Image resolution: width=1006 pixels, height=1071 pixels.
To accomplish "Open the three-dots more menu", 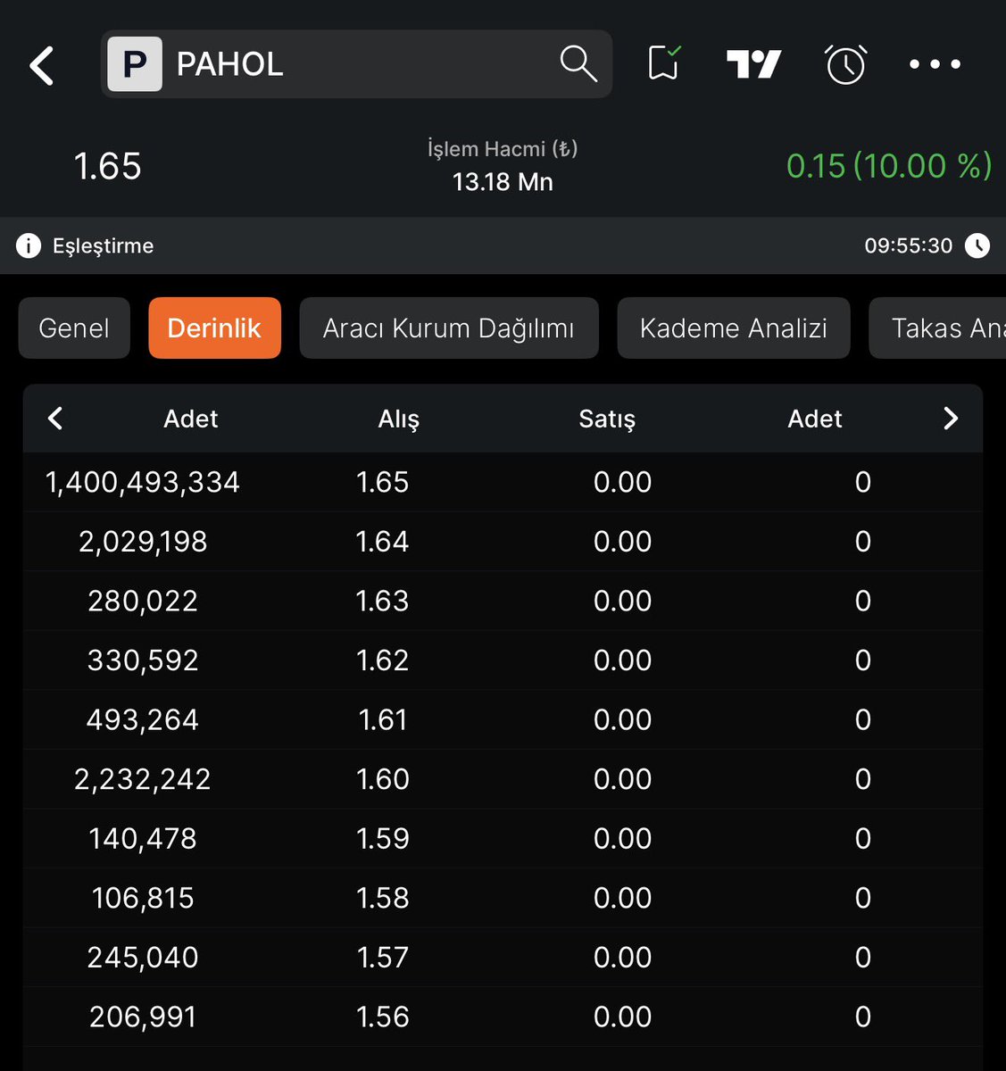I will coord(935,64).
